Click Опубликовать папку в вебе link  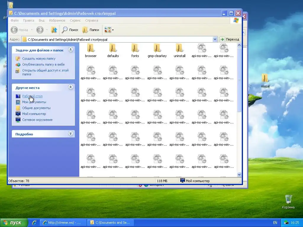tap(43, 64)
